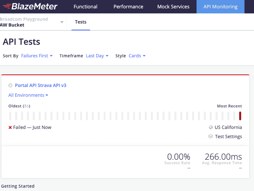Open the Functional tab
This screenshot has width=254, height=191.
tap(85, 6)
